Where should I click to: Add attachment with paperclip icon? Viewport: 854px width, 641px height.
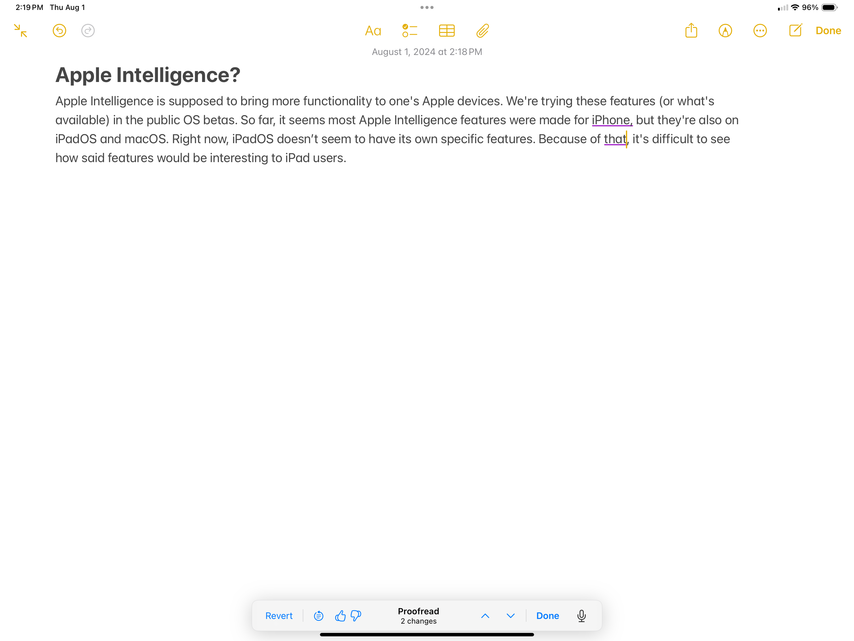(x=483, y=30)
